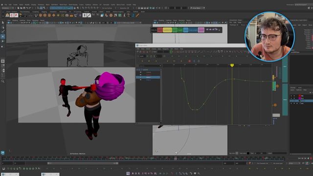
Task: Select the arrow Select tool in toolbox
Action: pos(3,23)
